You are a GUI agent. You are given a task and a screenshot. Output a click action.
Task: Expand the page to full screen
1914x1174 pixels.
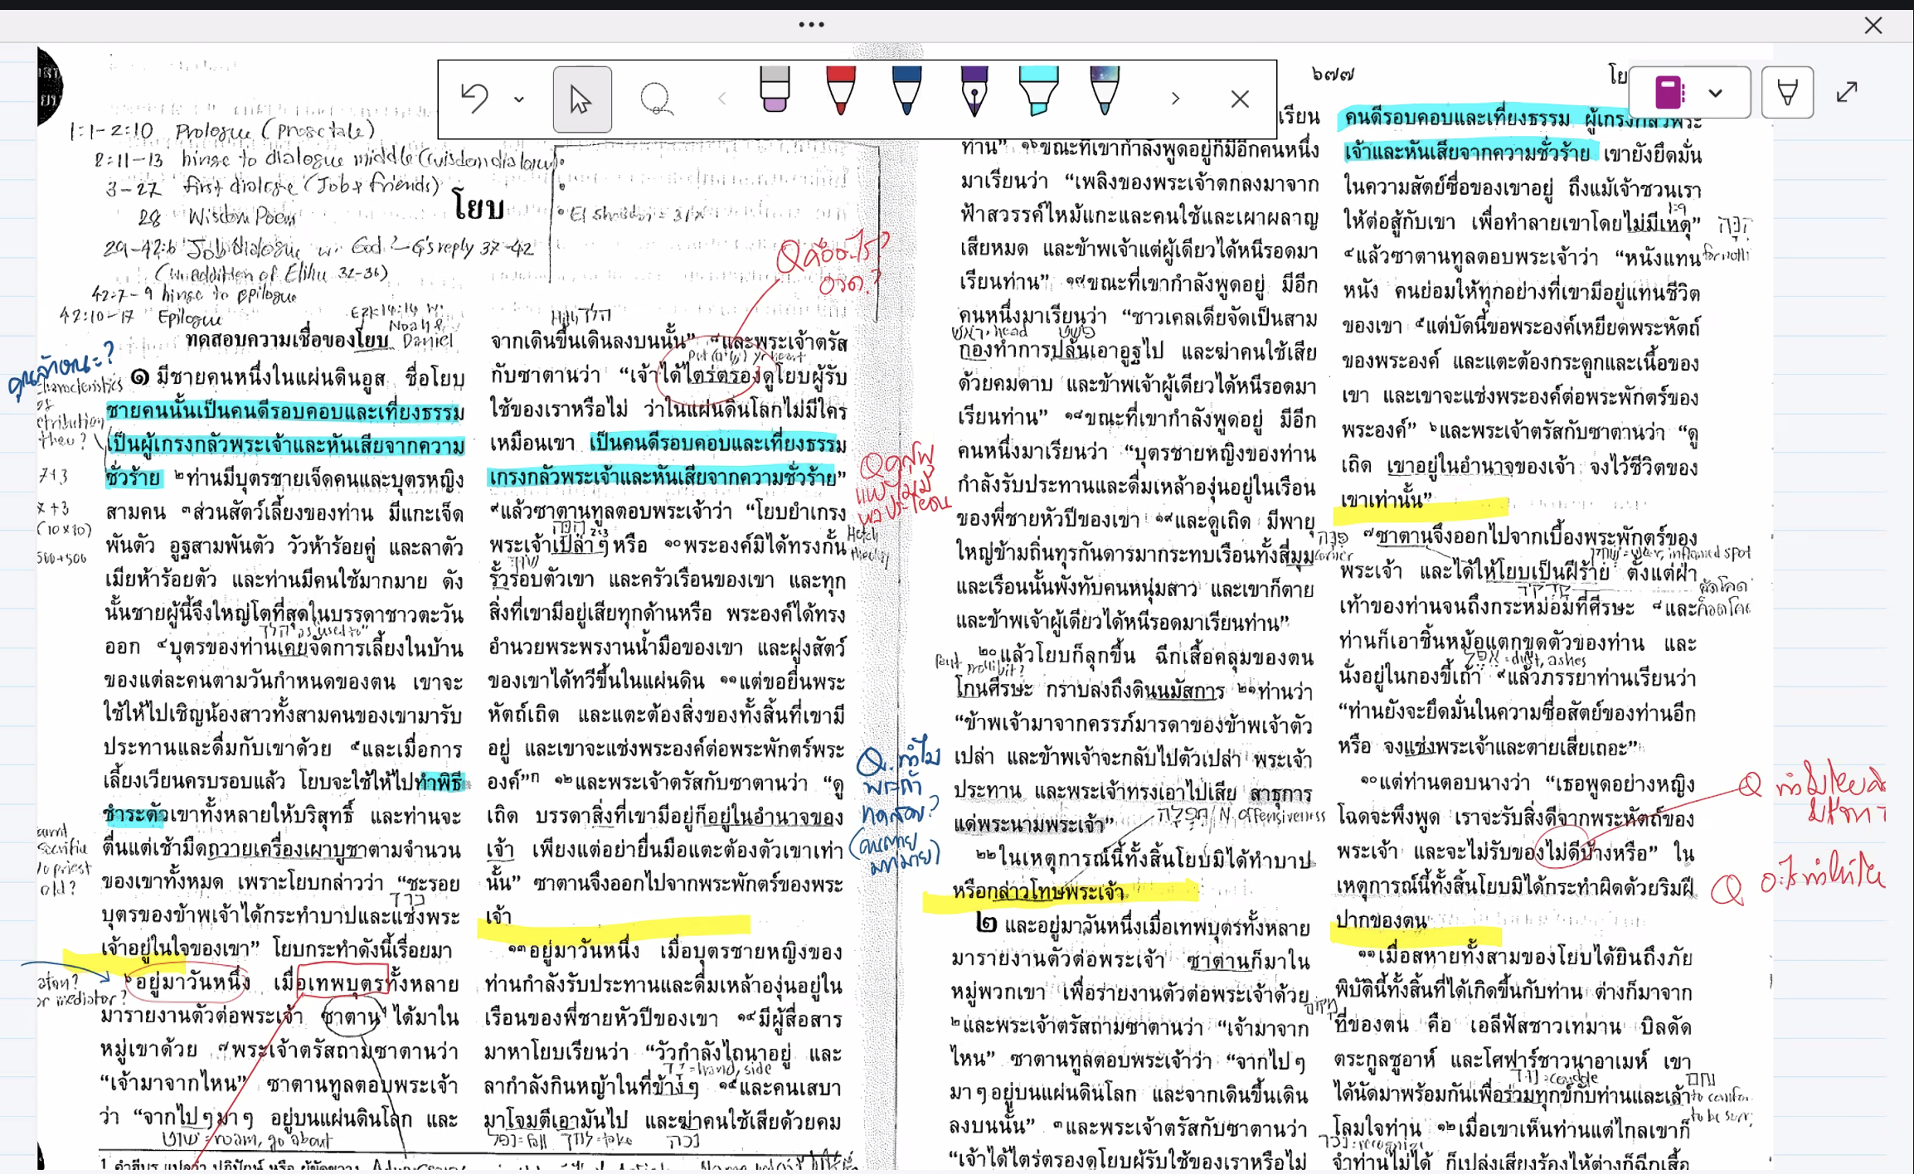pos(1847,92)
